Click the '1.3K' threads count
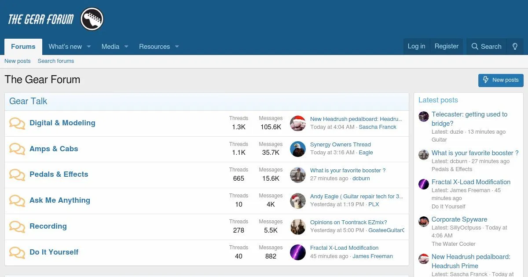Image resolution: width=528 pixels, height=277 pixels. pos(238,127)
